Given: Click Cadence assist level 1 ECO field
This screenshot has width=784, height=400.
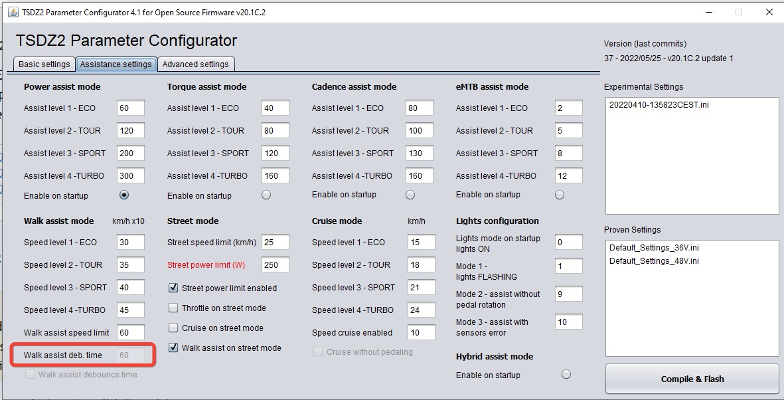Looking at the screenshot, I should [x=419, y=108].
